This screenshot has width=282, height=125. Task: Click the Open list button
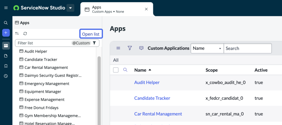tap(91, 34)
